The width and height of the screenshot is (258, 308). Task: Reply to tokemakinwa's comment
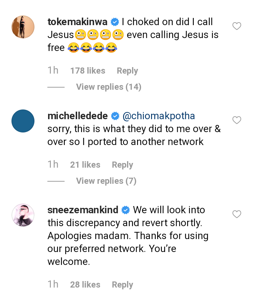(127, 71)
